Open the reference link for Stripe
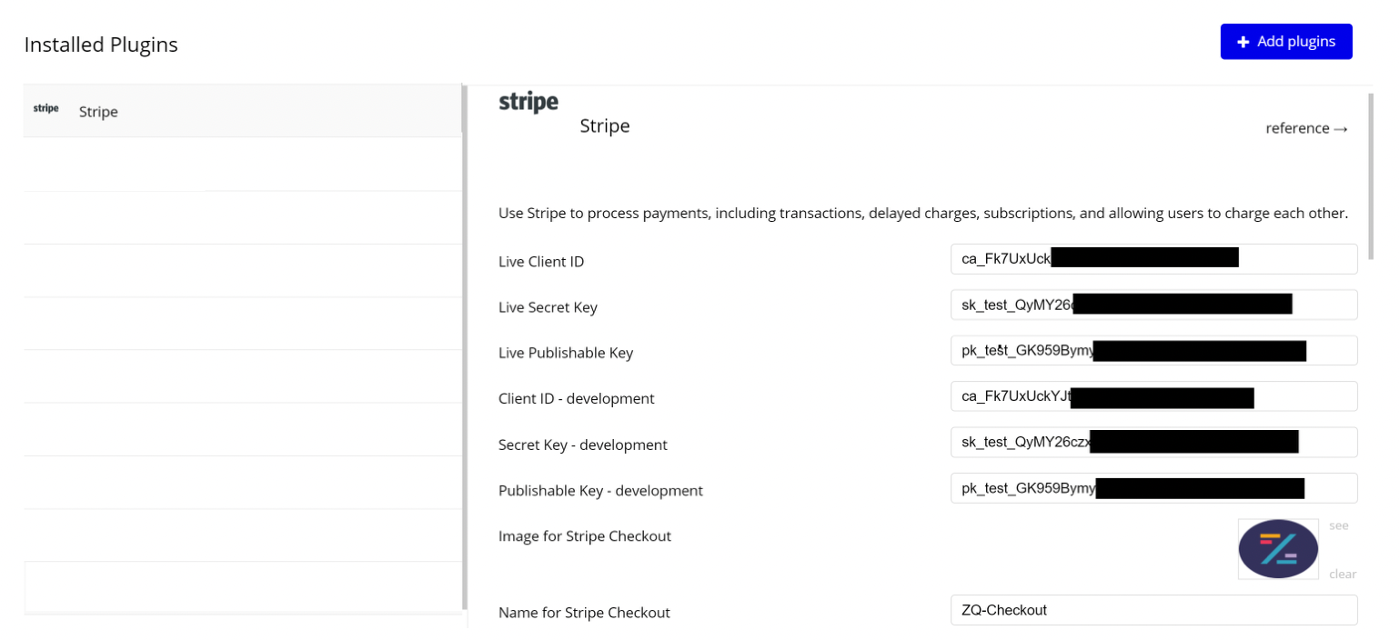Viewport: 1399px width, 640px height. click(x=1306, y=128)
